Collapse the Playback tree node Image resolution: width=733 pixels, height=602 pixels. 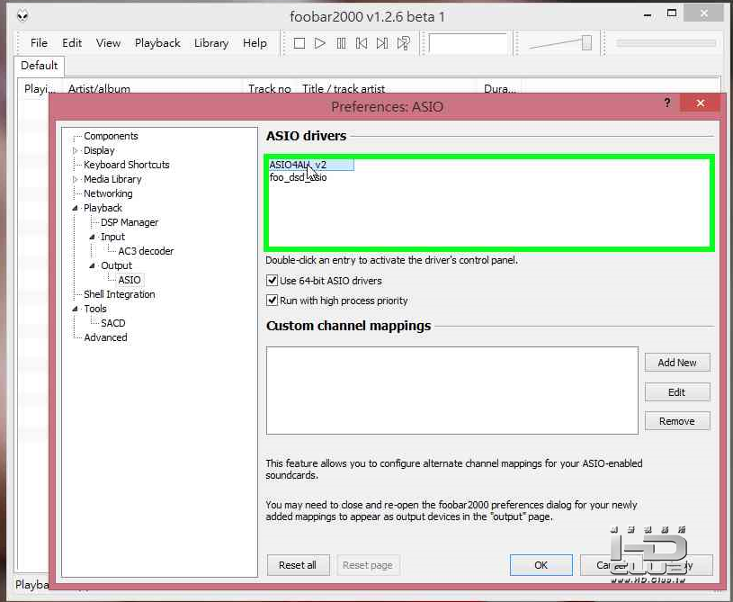(x=76, y=208)
